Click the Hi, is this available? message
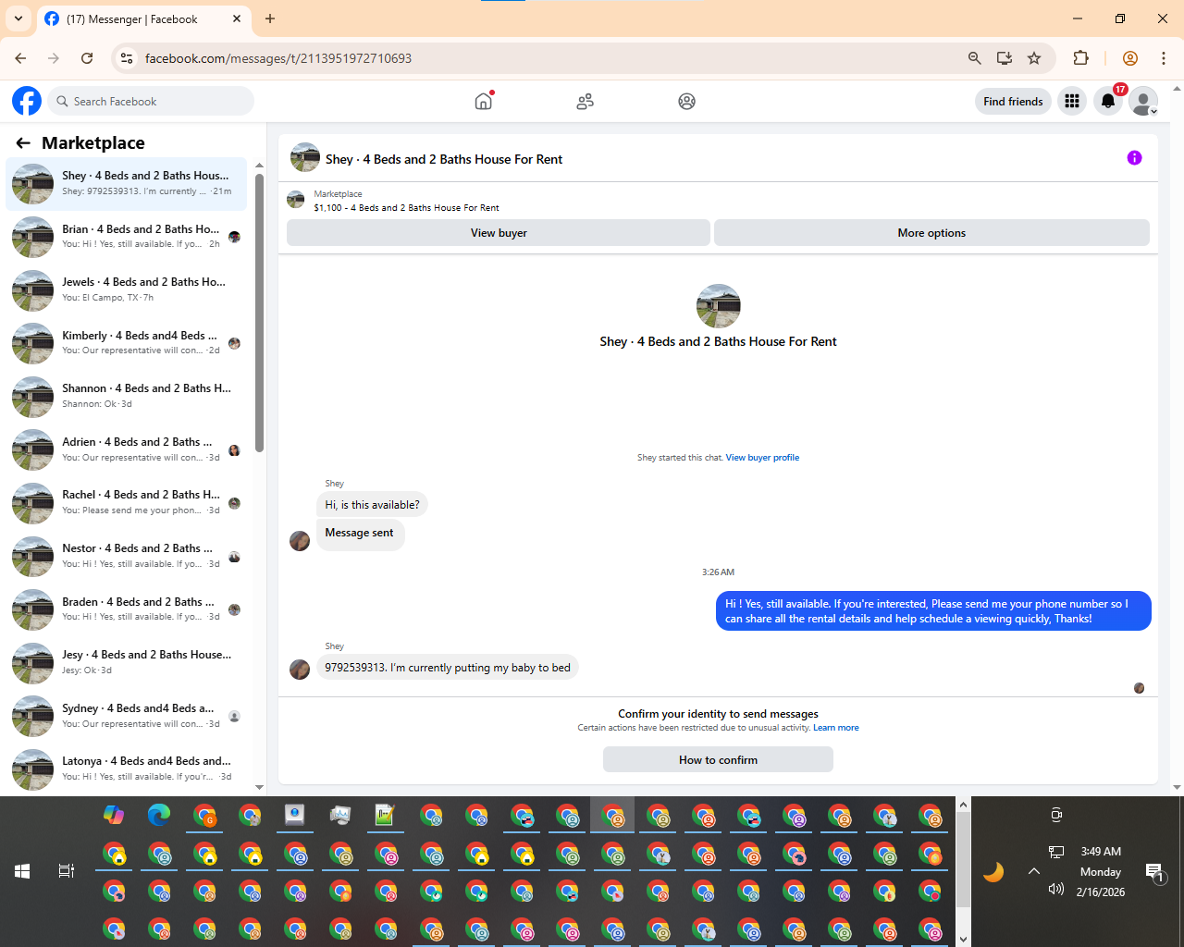 (x=372, y=505)
